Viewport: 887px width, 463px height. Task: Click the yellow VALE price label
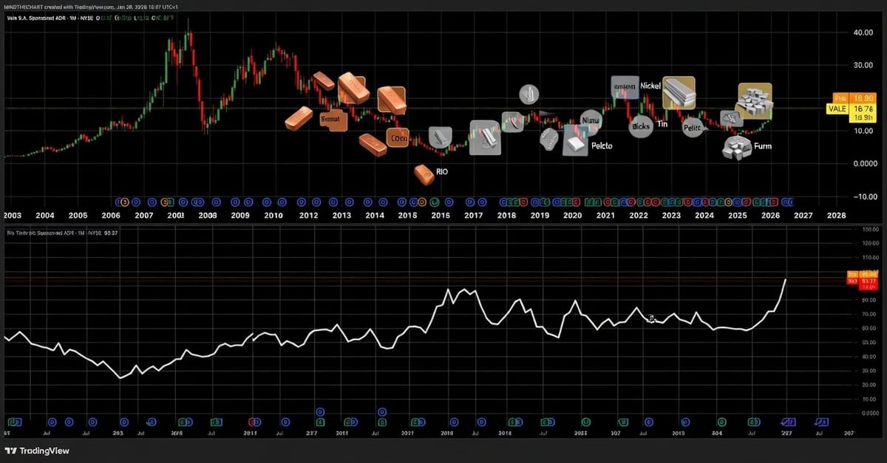click(835, 109)
